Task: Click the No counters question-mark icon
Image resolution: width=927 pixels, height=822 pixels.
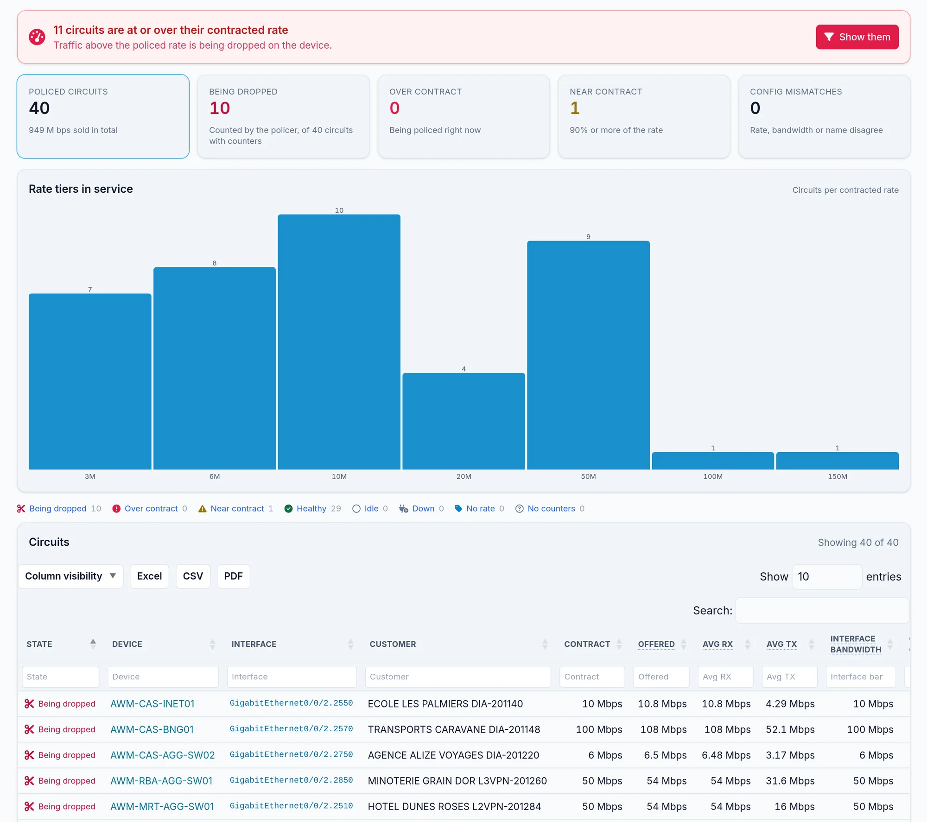Action: (x=520, y=509)
